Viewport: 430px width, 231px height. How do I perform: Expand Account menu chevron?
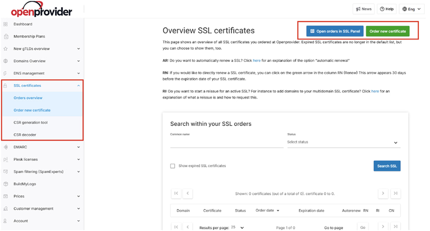tap(78, 221)
